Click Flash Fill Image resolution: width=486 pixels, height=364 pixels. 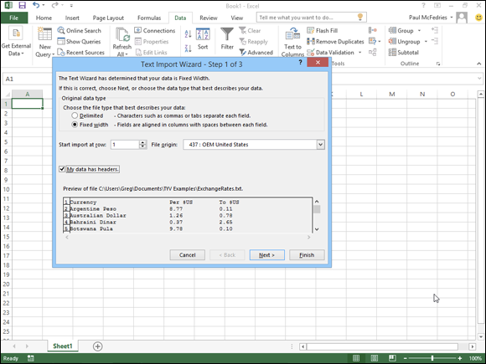click(x=323, y=31)
